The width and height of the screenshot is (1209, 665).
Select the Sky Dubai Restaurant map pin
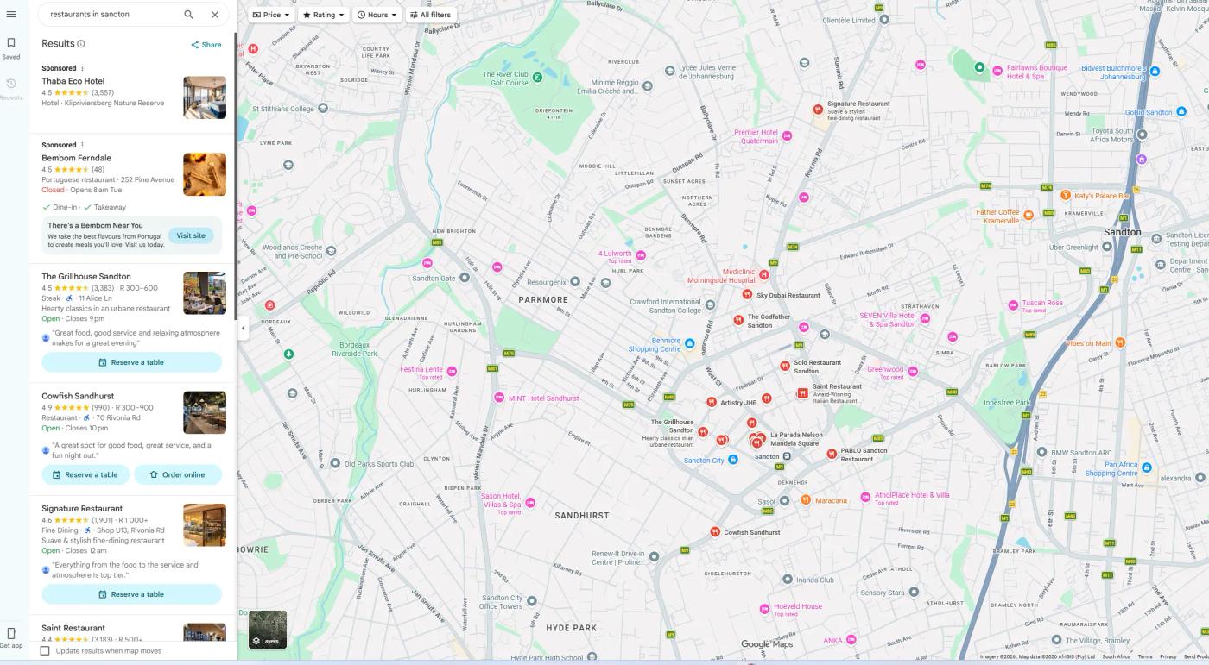click(748, 295)
